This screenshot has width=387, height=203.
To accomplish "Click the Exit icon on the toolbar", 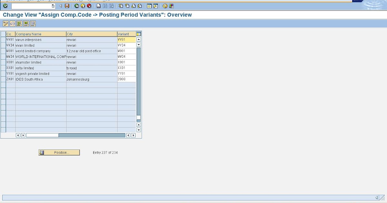I will pyautogui.click(x=82, y=5).
